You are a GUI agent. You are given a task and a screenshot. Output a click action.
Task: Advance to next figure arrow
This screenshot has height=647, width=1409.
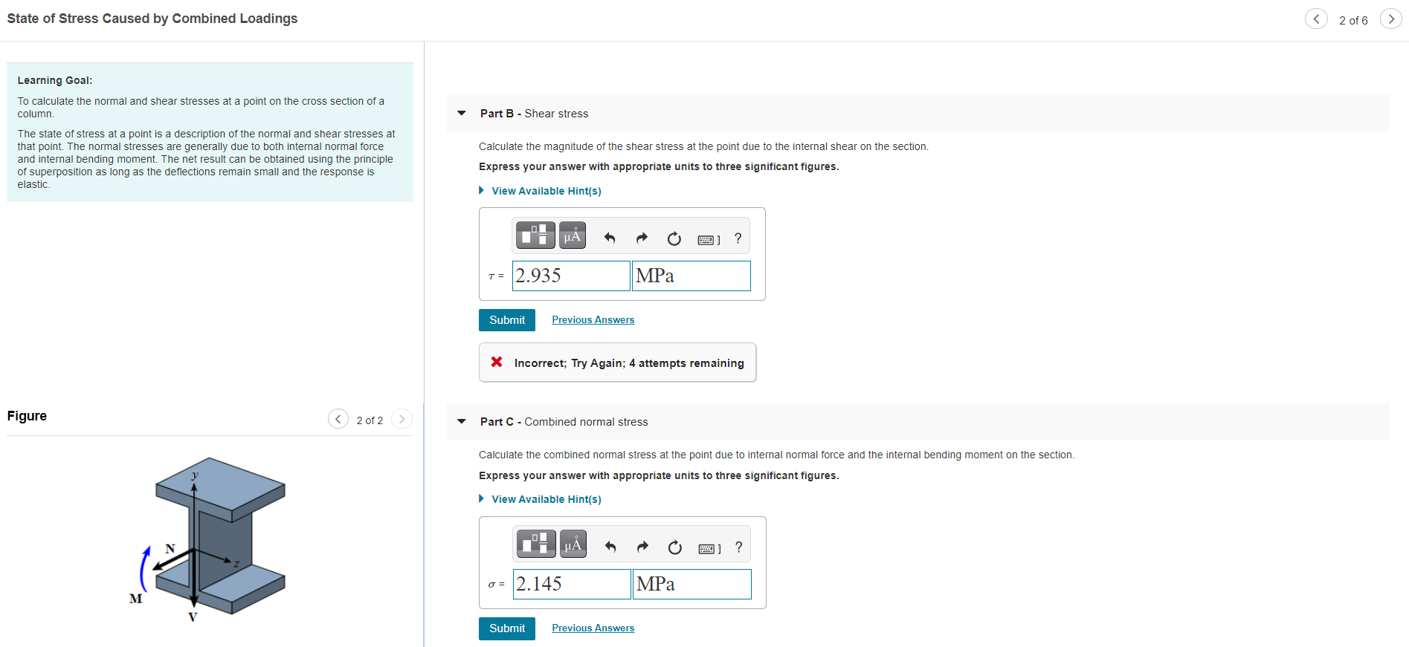point(402,419)
